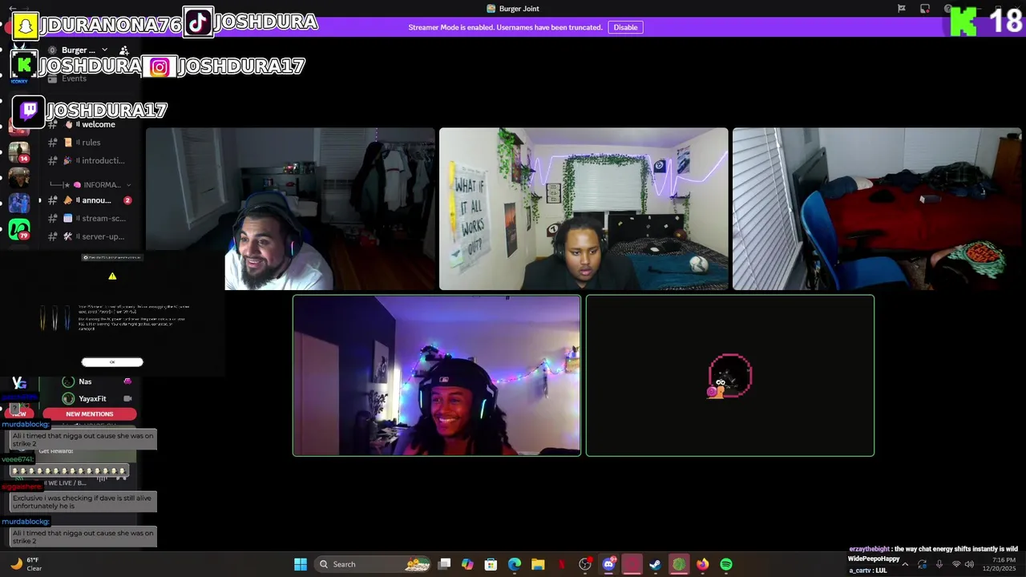Image resolution: width=1026 pixels, height=577 pixels.
Task: Jump to NEW MENTIONS
Action: [90, 414]
